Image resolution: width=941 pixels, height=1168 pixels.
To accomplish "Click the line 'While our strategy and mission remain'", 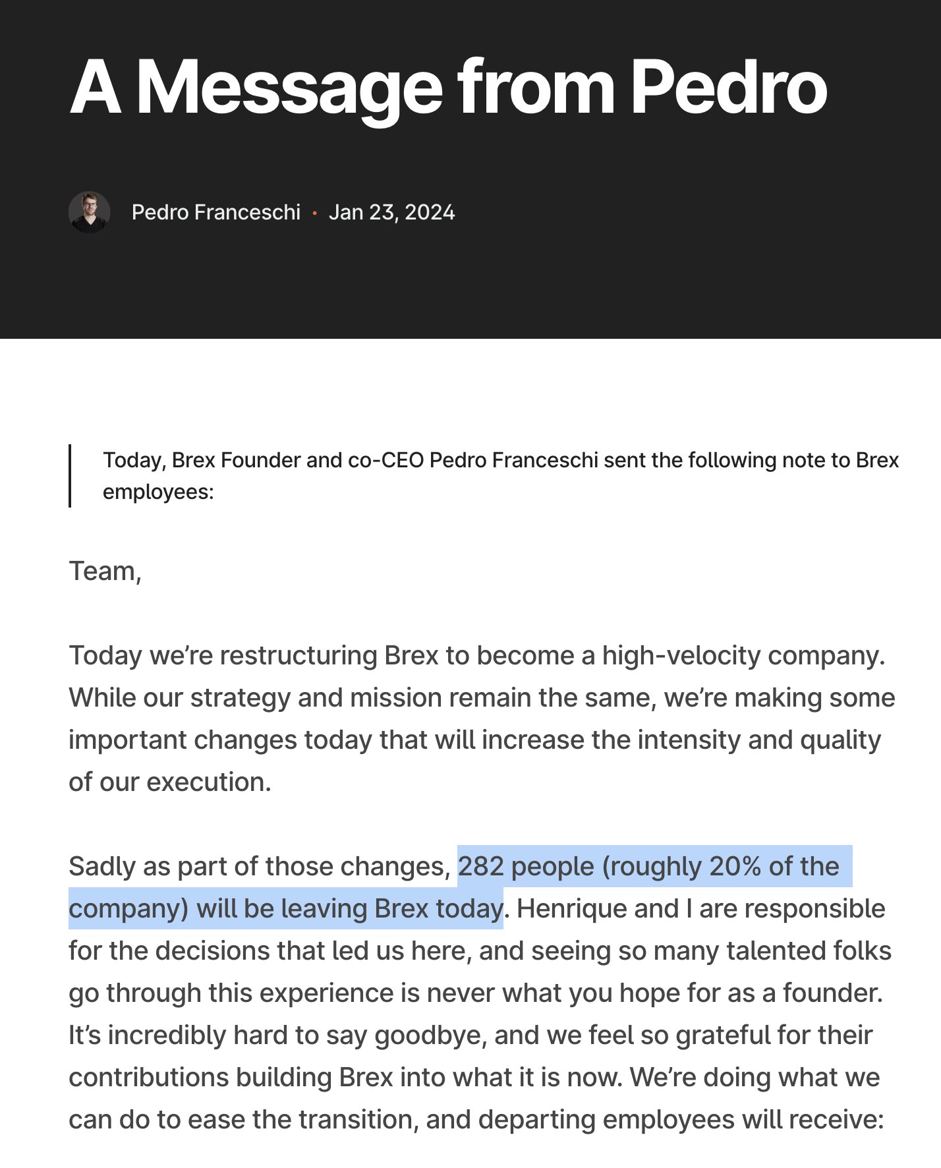I will (482, 697).
